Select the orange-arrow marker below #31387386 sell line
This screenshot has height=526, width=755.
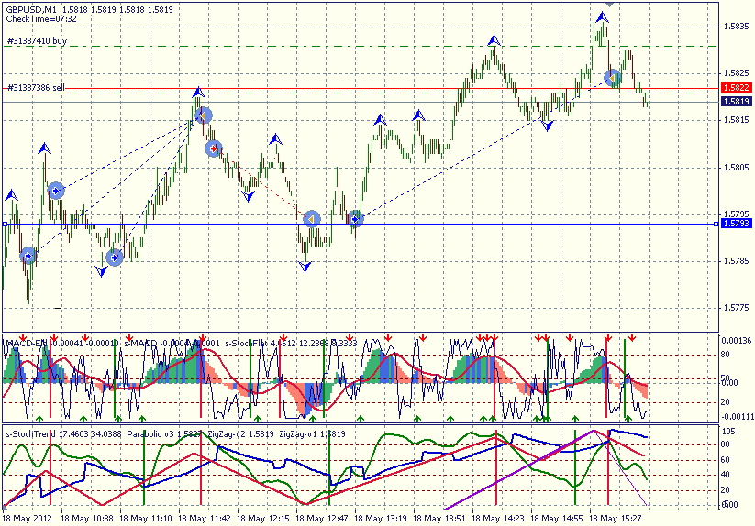pyautogui.click(x=204, y=115)
